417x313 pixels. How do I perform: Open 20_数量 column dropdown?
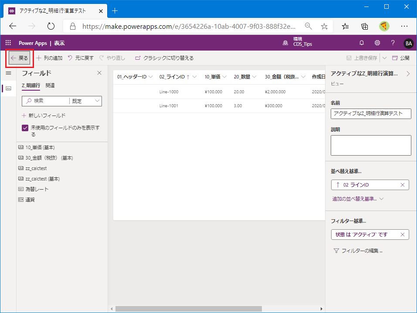[254, 77]
